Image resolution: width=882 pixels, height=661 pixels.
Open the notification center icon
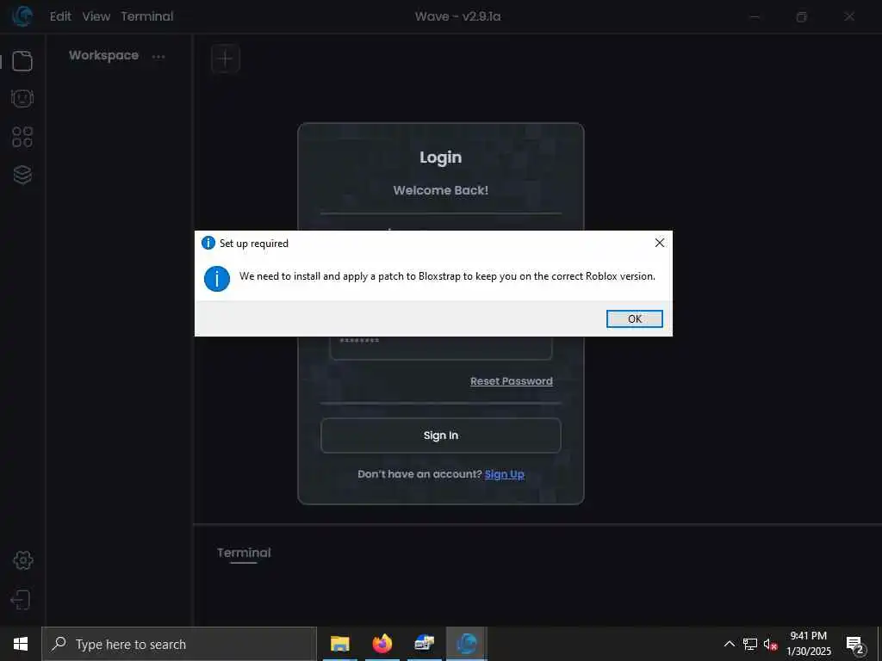(854, 645)
